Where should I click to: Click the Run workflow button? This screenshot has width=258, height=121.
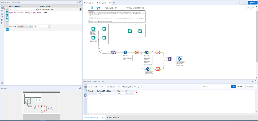(253, 2)
